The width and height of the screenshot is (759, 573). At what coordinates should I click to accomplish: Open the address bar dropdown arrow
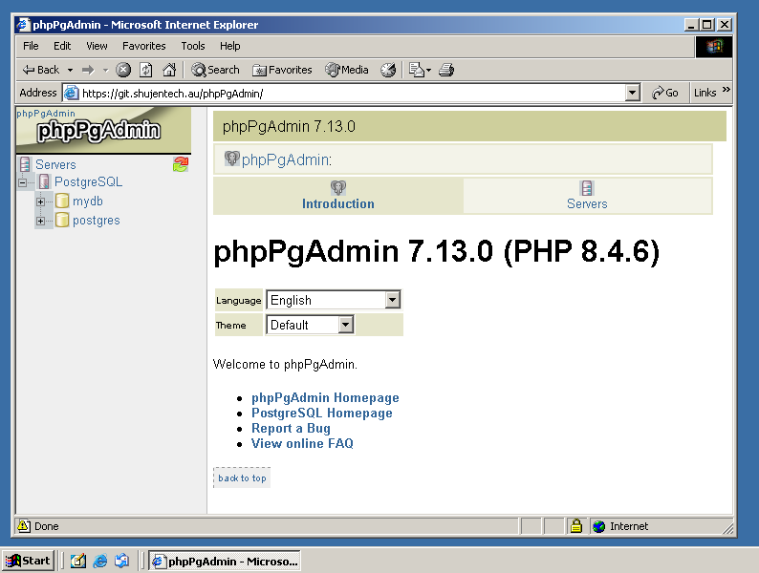click(632, 93)
